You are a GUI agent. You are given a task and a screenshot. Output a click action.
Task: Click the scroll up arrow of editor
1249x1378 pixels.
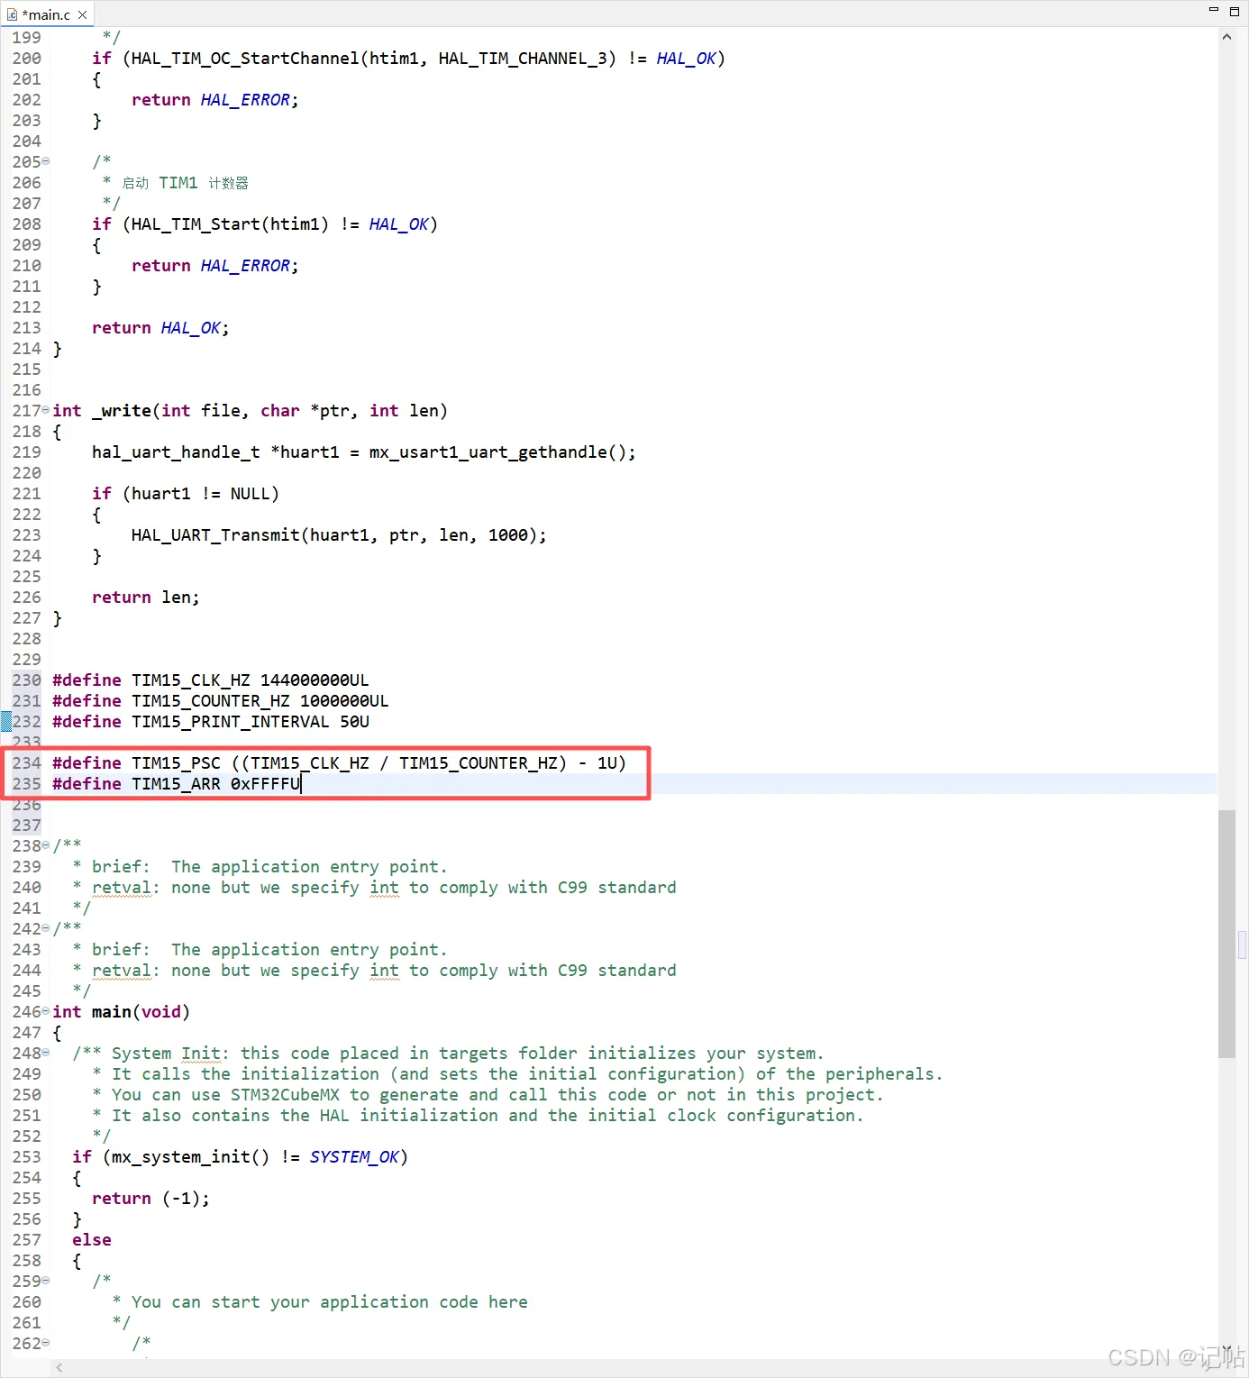point(1226,37)
